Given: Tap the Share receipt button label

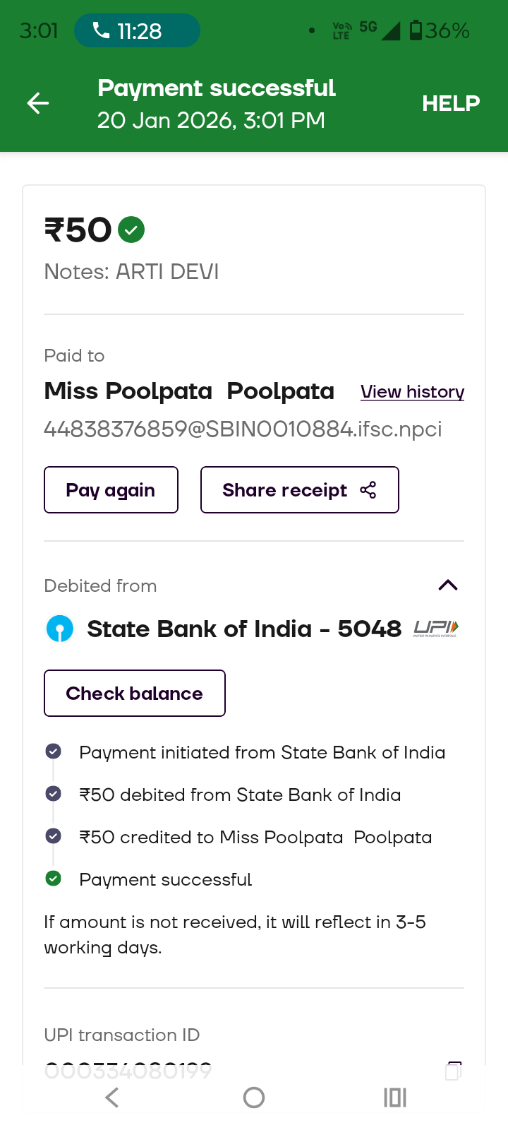Looking at the screenshot, I should point(284,490).
